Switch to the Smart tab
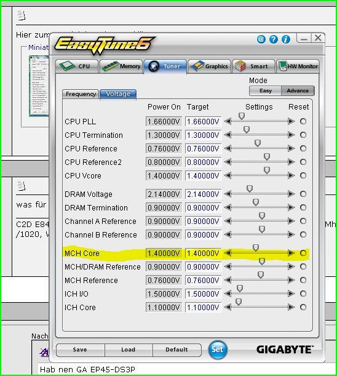Image resolution: width=337 pixels, height=376 pixels. coord(253,66)
